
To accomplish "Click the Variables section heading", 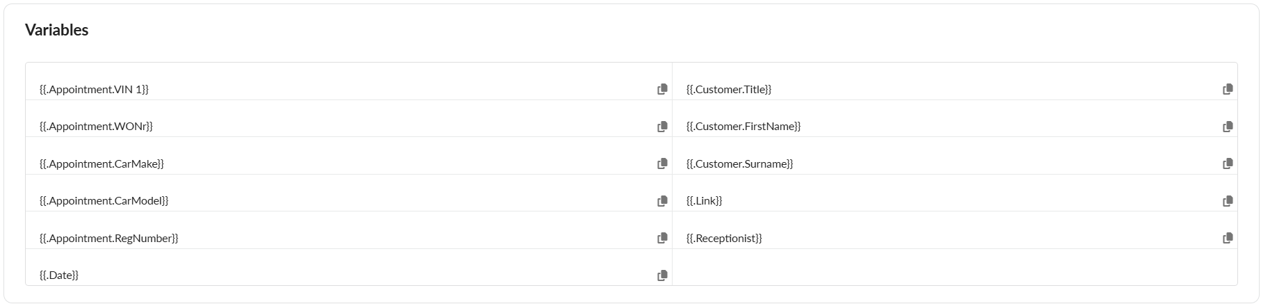I will pos(56,30).
